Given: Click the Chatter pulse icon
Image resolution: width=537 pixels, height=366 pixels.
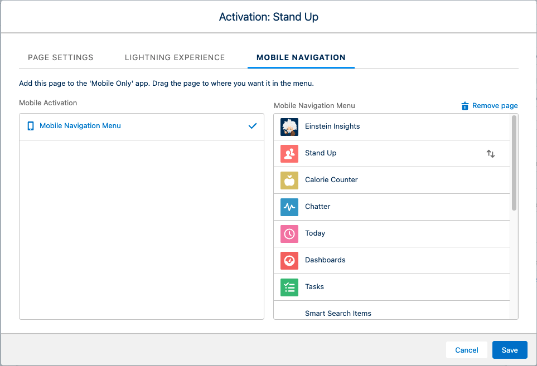Looking at the screenshot, I should 289,207.
